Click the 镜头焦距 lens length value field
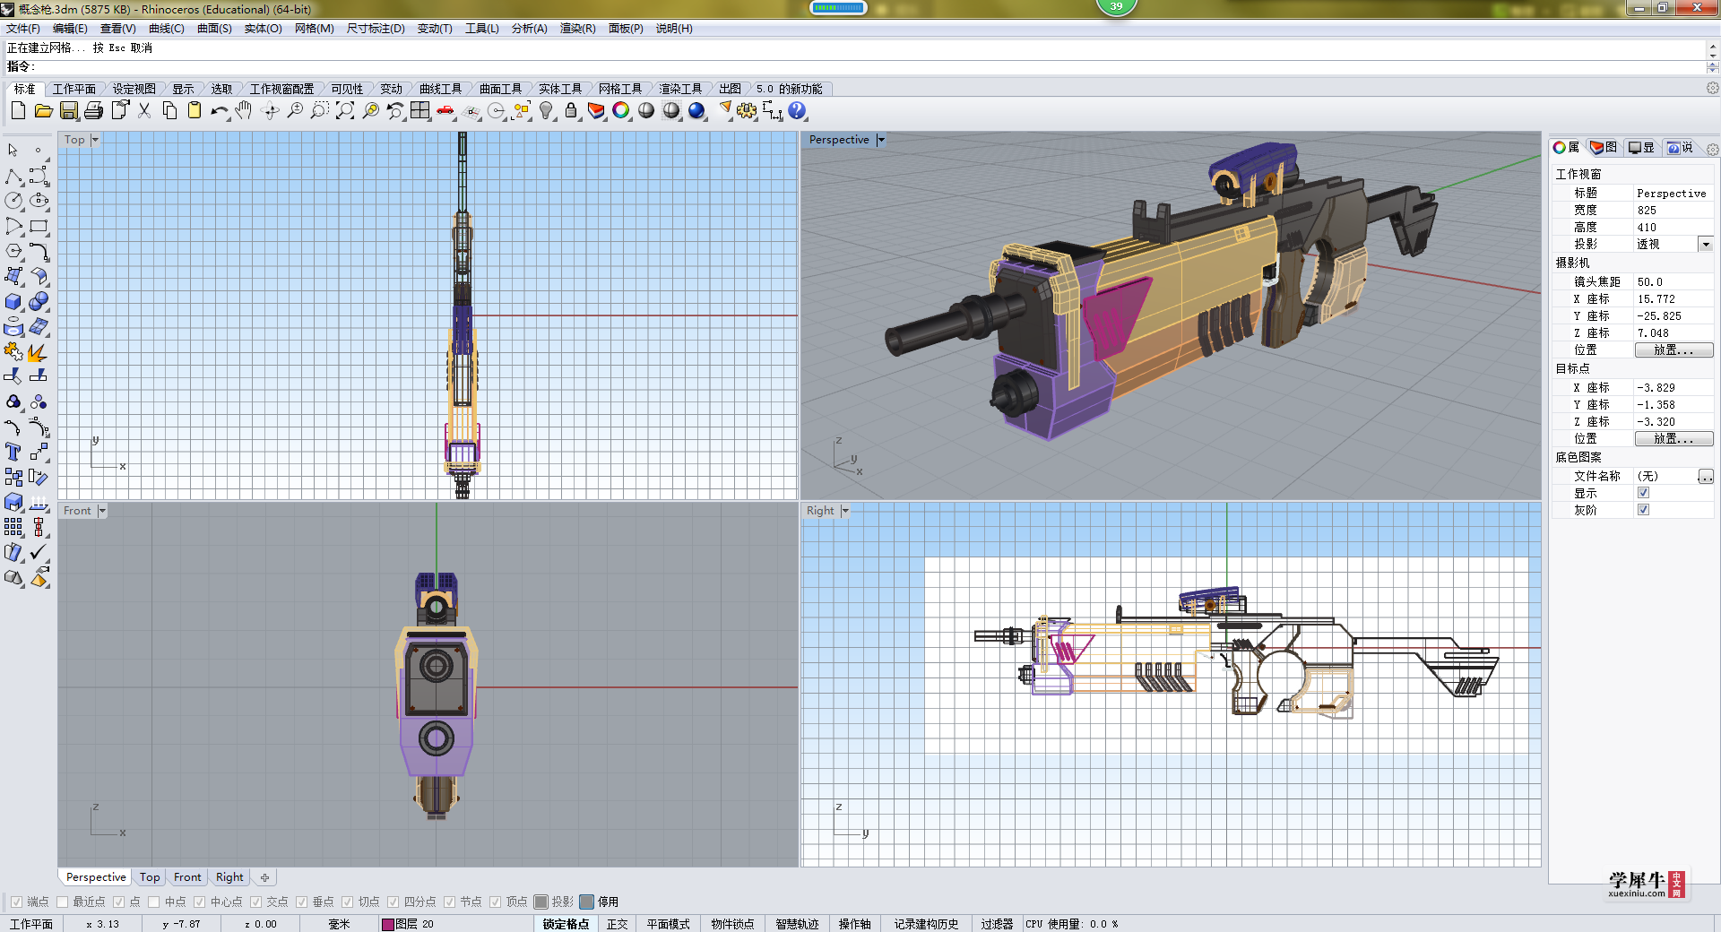Image resolution: width=1721 pixels, height=932 pixels. (x=1673, y=281)
